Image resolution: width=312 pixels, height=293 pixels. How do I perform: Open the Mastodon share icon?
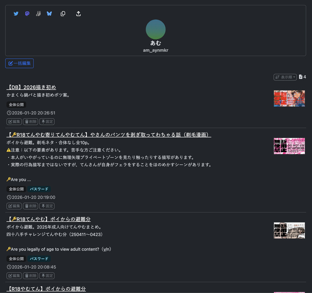point(27,14)
